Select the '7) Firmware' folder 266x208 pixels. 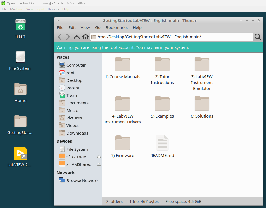tap(123, 147)
